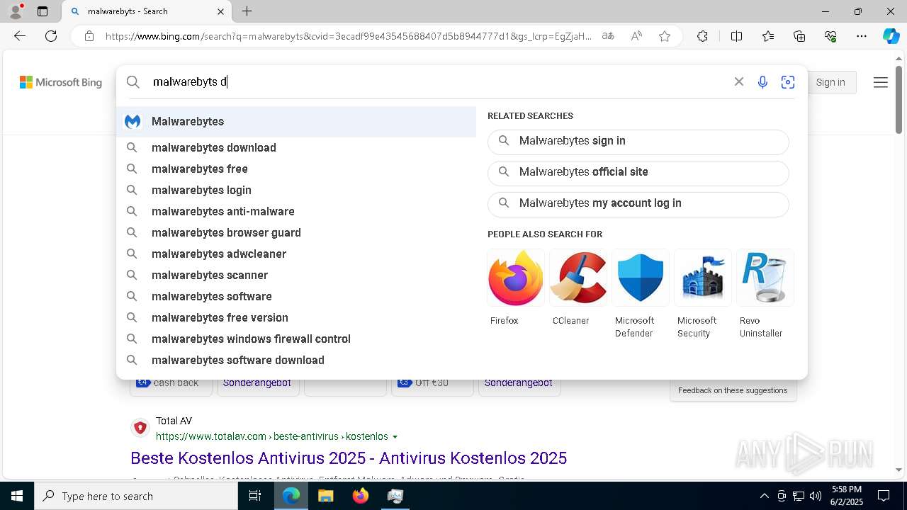Open Split screen icon
Image resolution: width=907 pixels, height=510 pixels.
(736, 36)
